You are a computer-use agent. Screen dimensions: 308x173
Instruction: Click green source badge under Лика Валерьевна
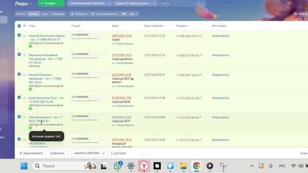30,128
